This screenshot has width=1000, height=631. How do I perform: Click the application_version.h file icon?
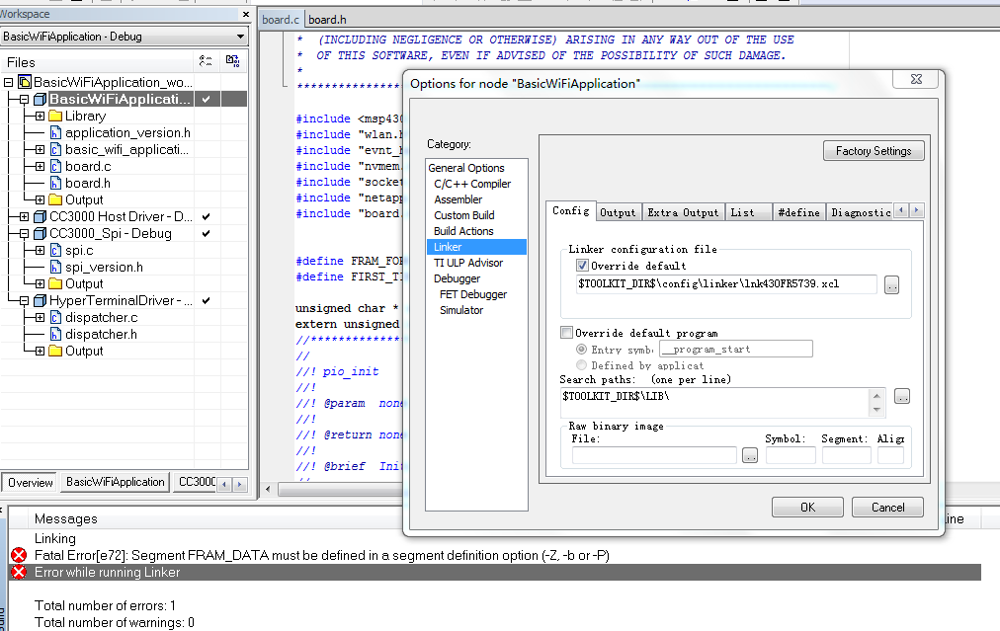click(x=56, y=132)
